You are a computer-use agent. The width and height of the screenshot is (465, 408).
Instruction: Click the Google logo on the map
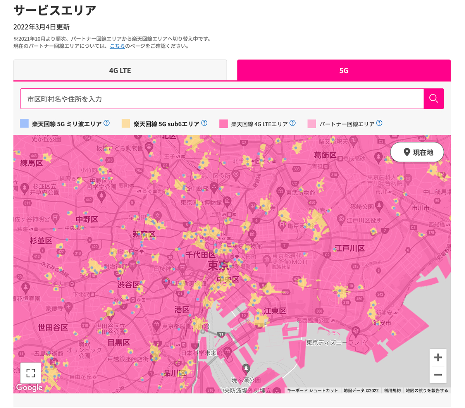point(29,387)
